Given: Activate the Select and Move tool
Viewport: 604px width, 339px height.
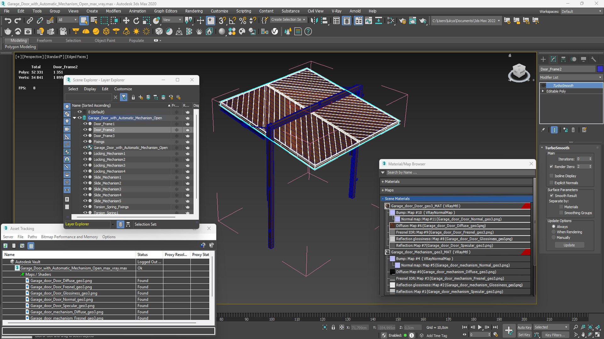Looking at the screenshot, I should point(126,21).
